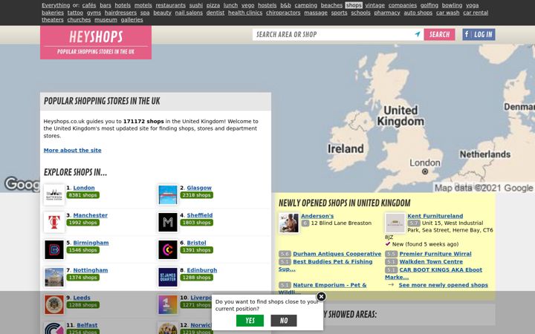Open the Belfast shops link

[87, 325]
